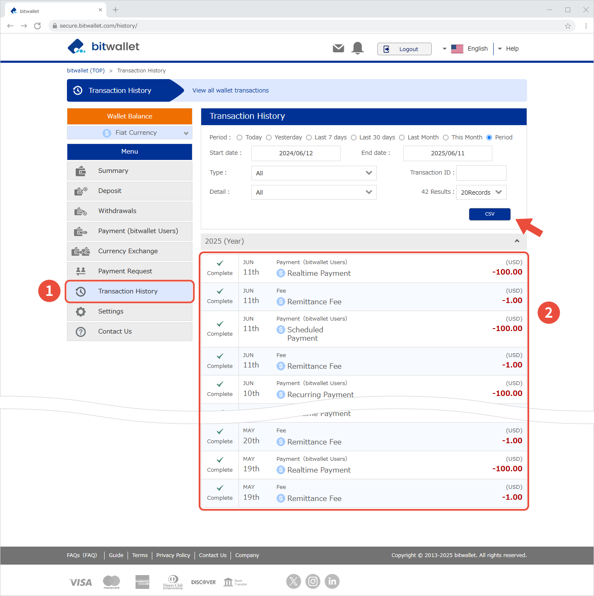Click the bitwallet logo
Image resolution: width=594 pixels, height=596 pixels.
104,46
